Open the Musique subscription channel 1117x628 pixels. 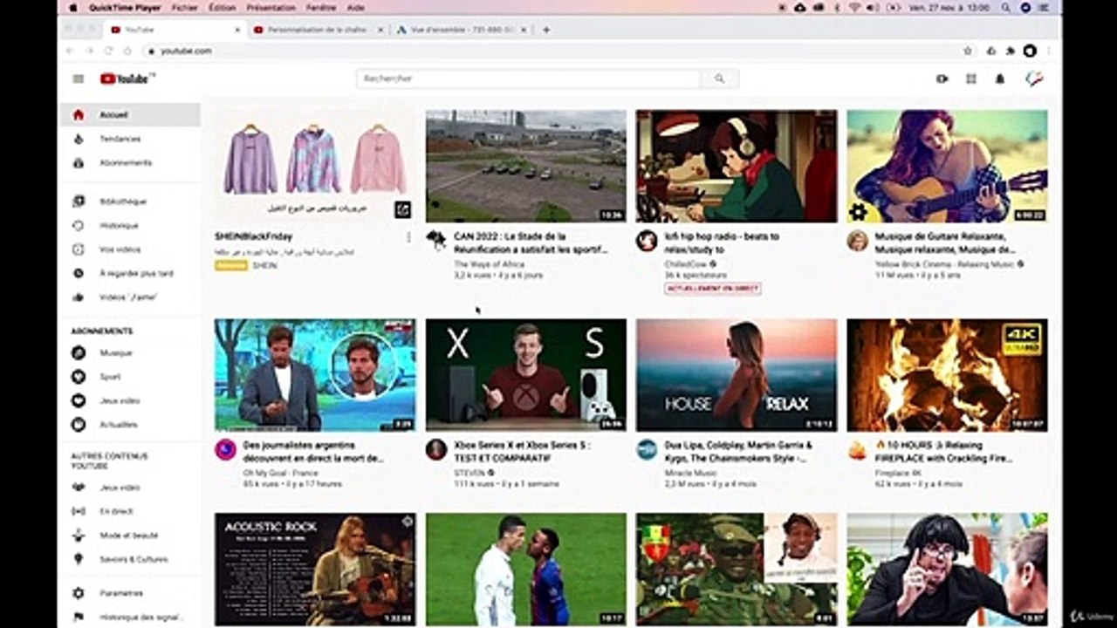(x=130, y=353)
